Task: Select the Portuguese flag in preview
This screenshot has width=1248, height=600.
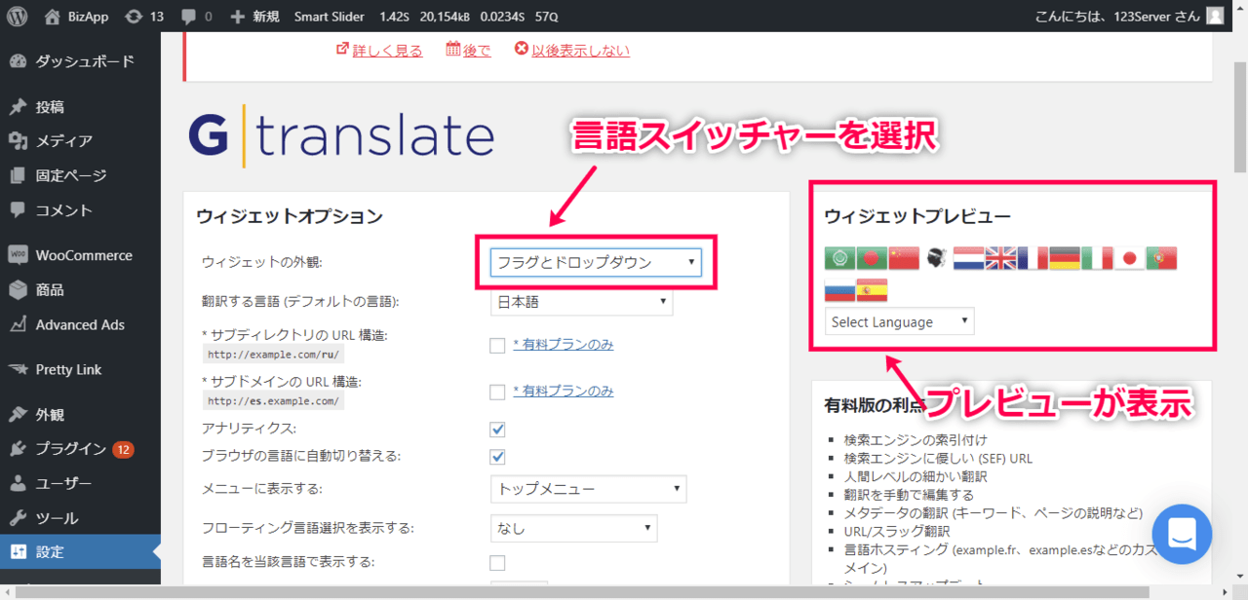Action: [1161, 258]
